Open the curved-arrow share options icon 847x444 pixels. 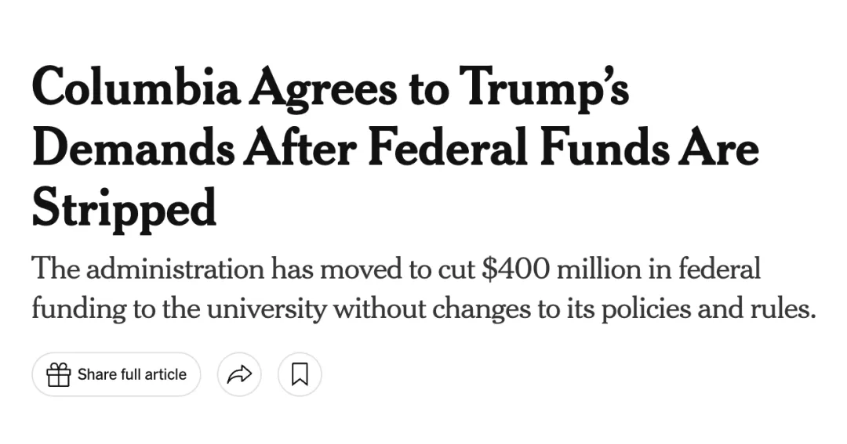coord(239,374)
